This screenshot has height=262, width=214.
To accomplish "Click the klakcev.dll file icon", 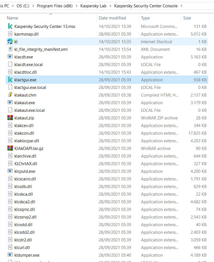I will [10, 125].
